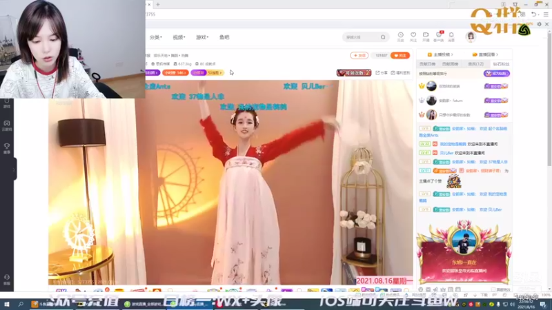Click the page vertical scrollbar

tap(549, 99)
